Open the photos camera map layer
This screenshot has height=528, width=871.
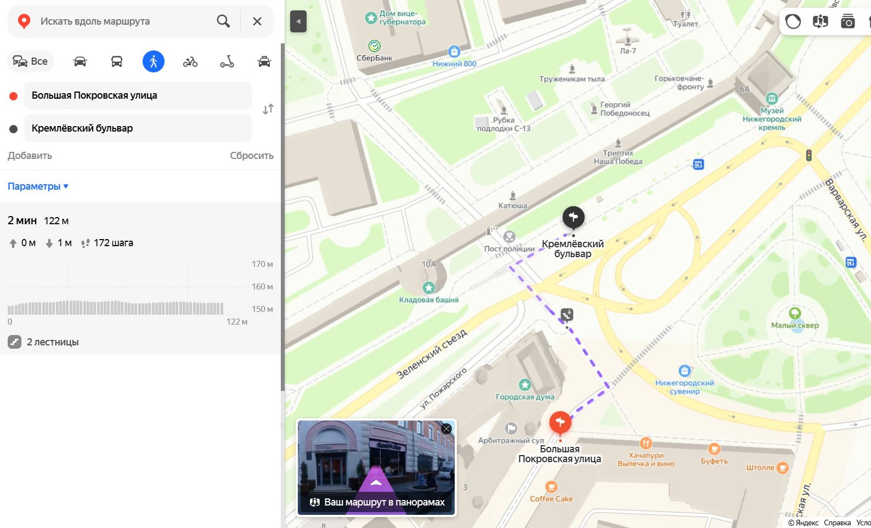(x=847, y=21)
